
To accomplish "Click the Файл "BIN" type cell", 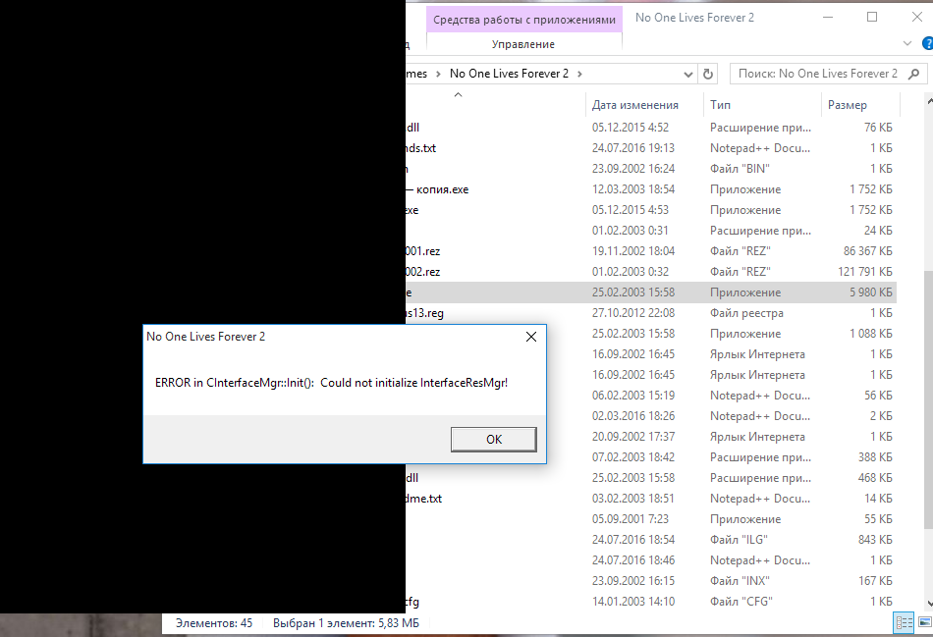I will click(740, 169).
